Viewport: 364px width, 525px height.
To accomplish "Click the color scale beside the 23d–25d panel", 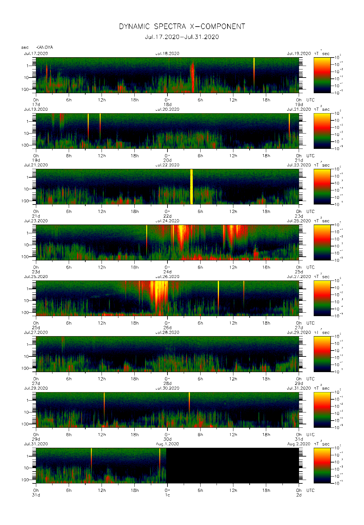I will click(322, 242).
